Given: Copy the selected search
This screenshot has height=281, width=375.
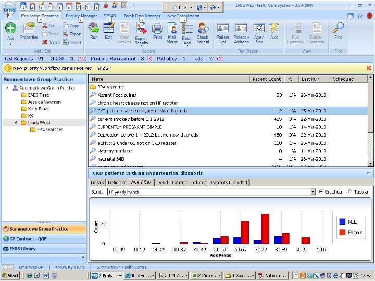Looking at the screenshot, I should pos(71,25).
